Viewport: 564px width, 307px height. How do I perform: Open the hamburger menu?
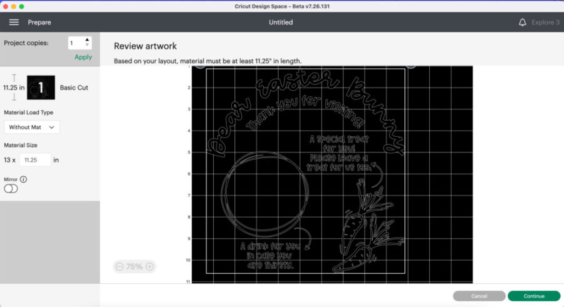click(14, 22)
